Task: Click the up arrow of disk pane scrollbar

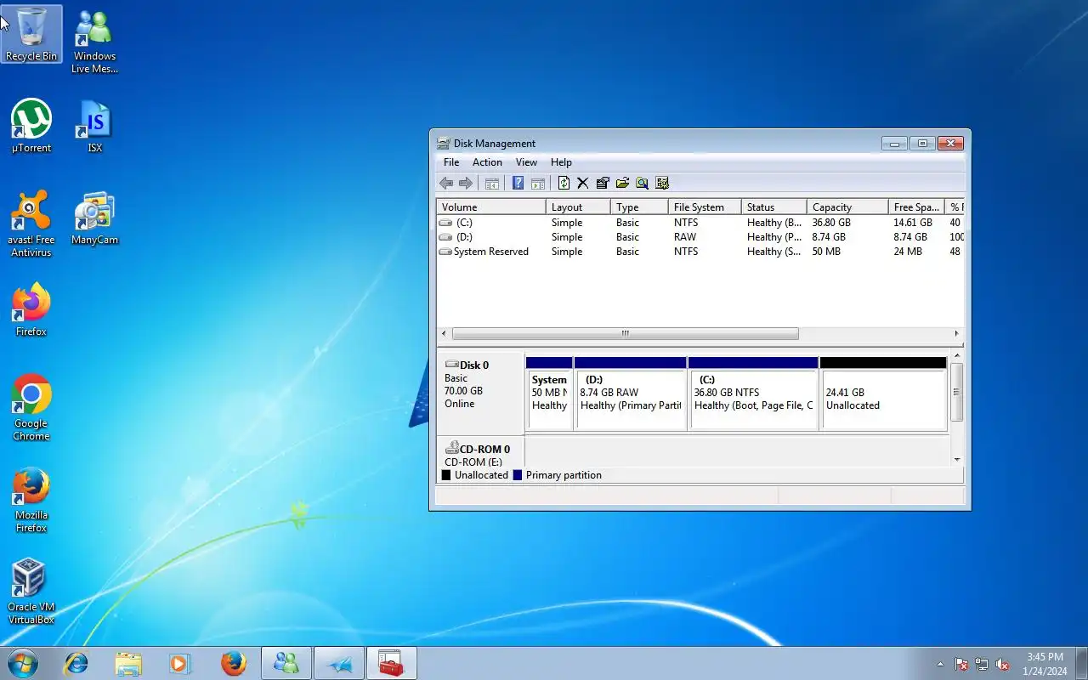Action: click(957, 355)
